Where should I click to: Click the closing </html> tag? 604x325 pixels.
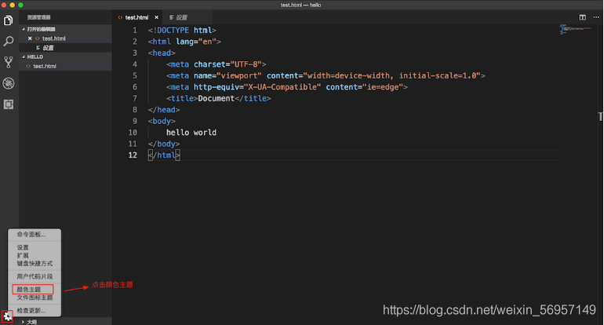[164, 155]
